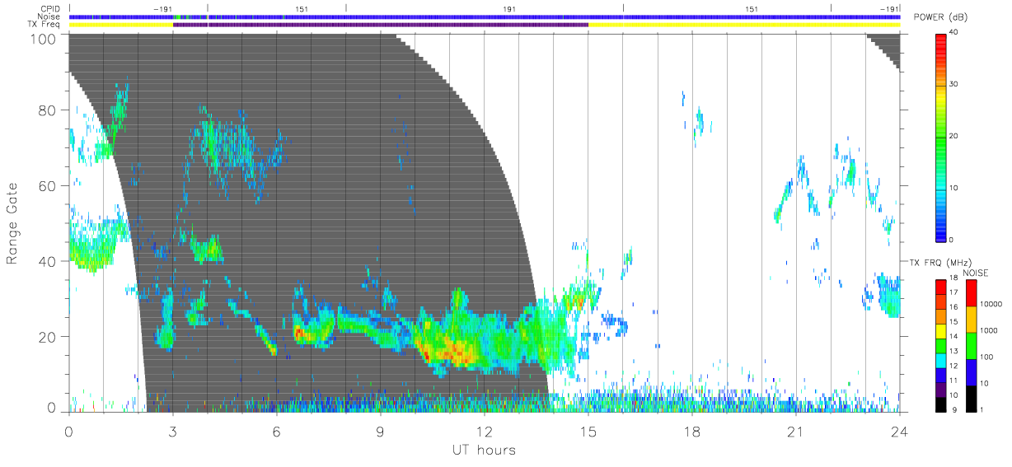Click the Range Gate tick label "40"
The height and width of the screenshot is (467, 1012).
point(46,261)
